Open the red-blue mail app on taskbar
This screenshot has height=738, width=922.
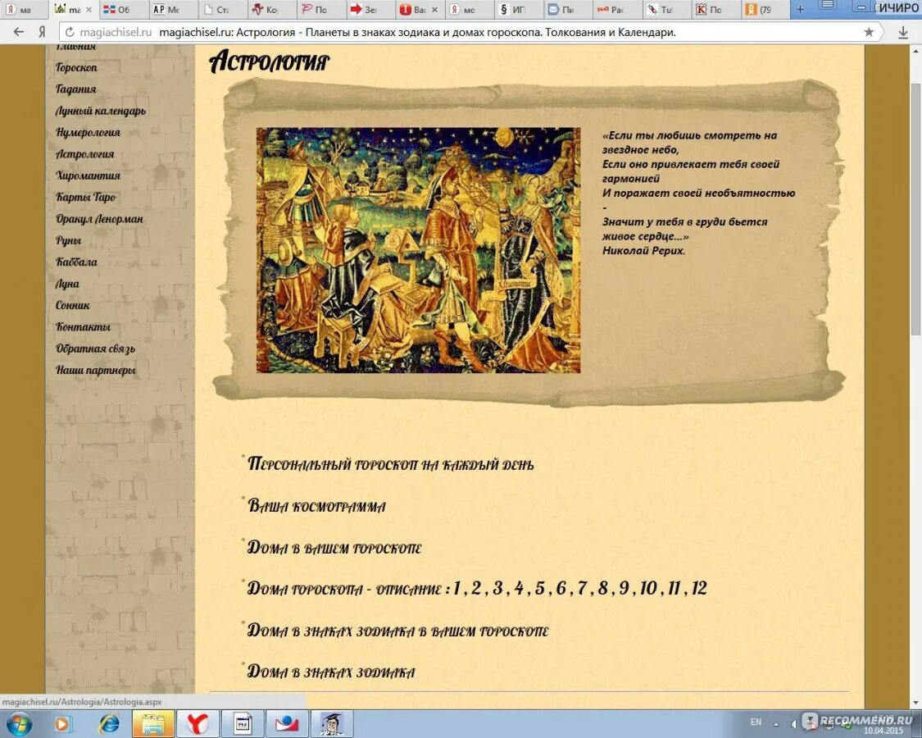point(287,724)
